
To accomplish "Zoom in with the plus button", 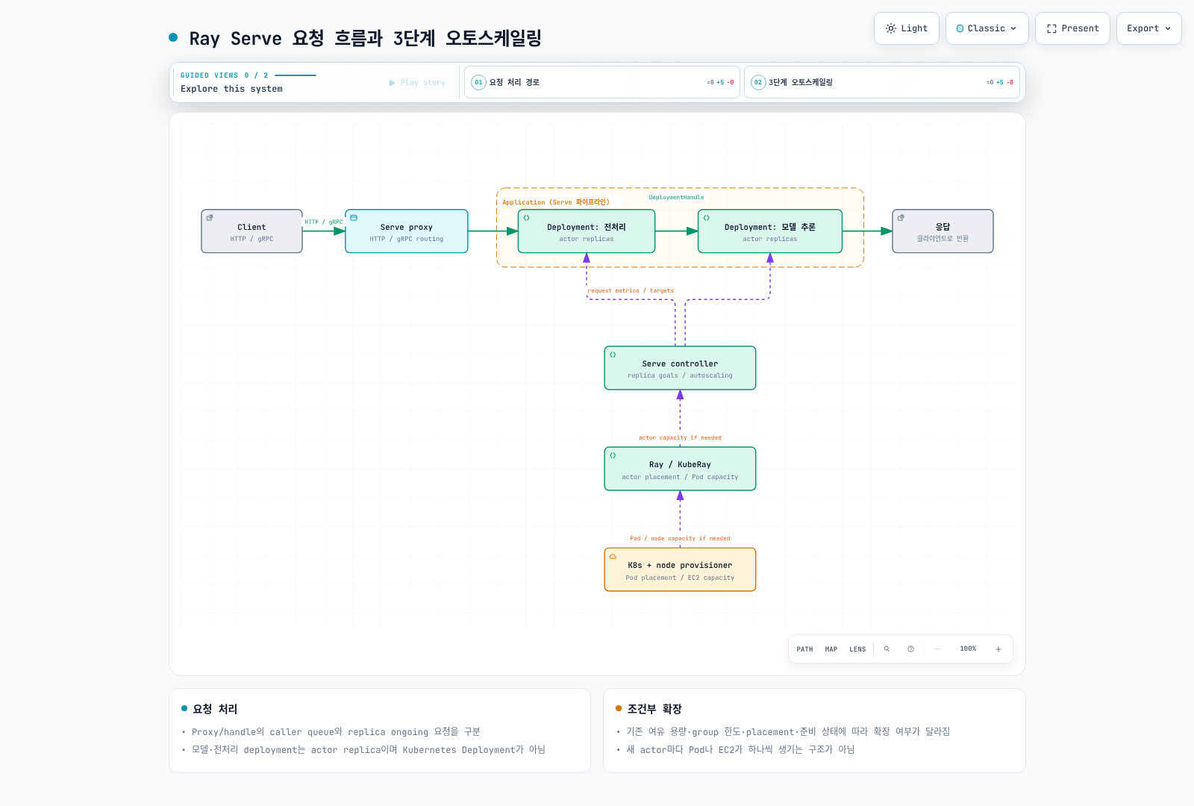I will [998, 649].
